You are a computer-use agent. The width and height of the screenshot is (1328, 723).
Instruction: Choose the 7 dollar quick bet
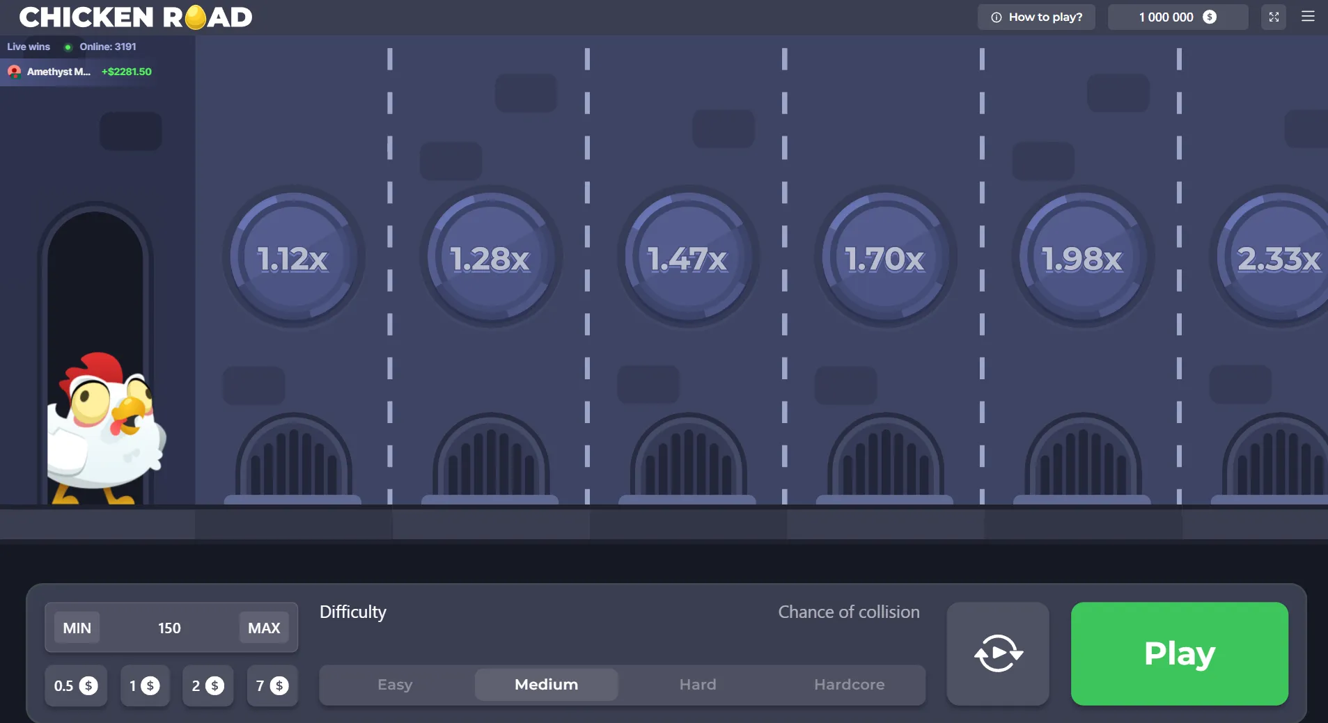tap(272, 686)
